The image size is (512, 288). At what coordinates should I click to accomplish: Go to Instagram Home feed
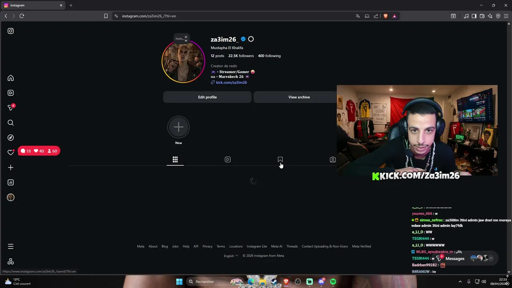(11, 78)
